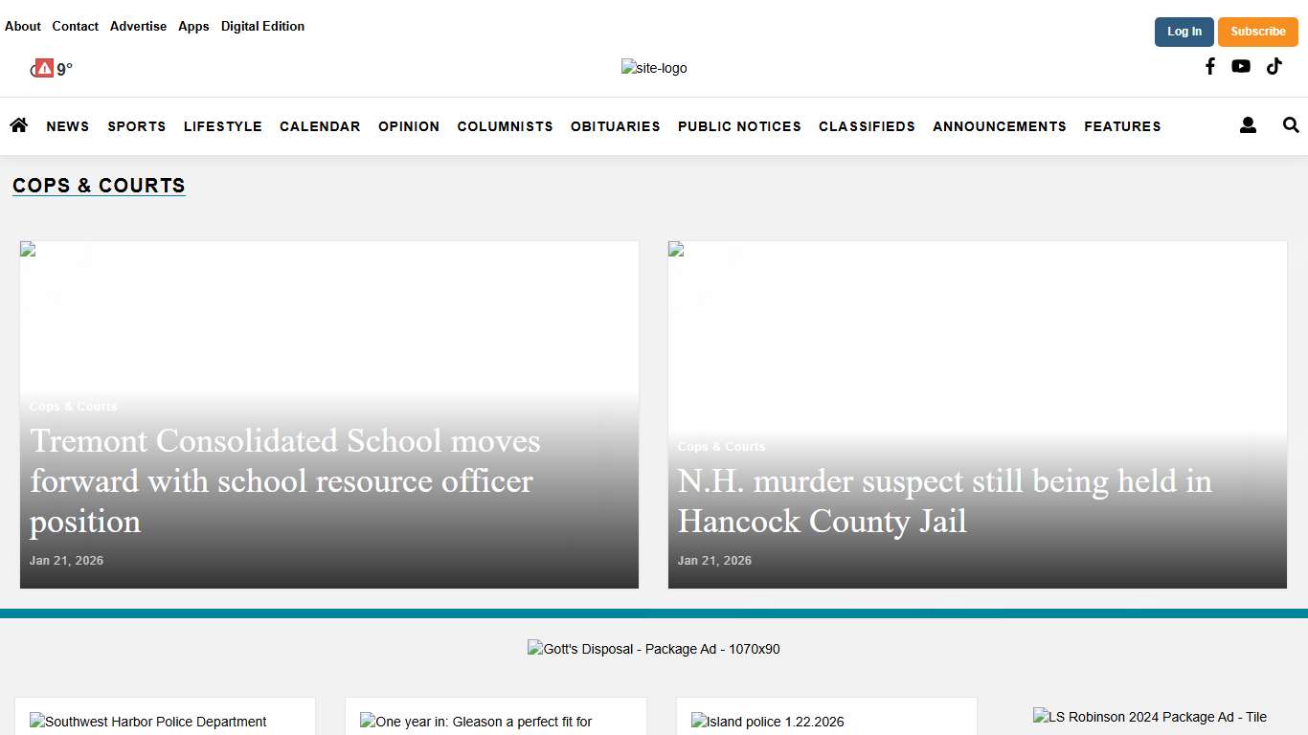Click the Digital Edition link
This screenshot has width=1308, height=735.
click(x=262, y=26)
